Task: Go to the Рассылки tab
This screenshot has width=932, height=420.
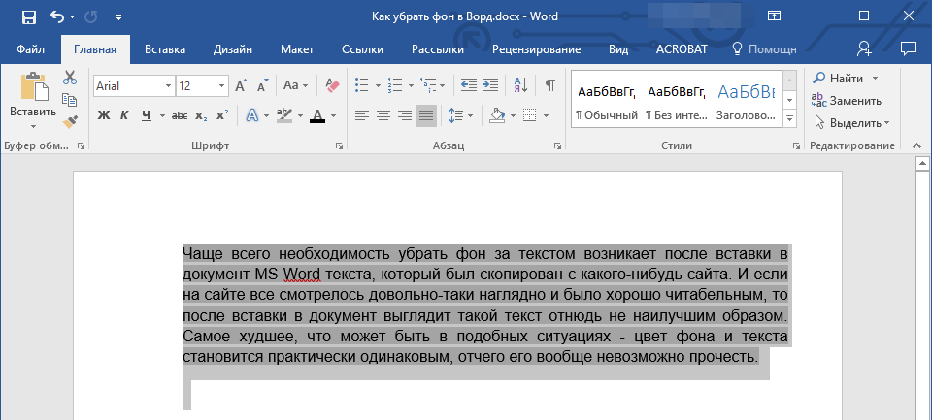Action: point(438,49)
